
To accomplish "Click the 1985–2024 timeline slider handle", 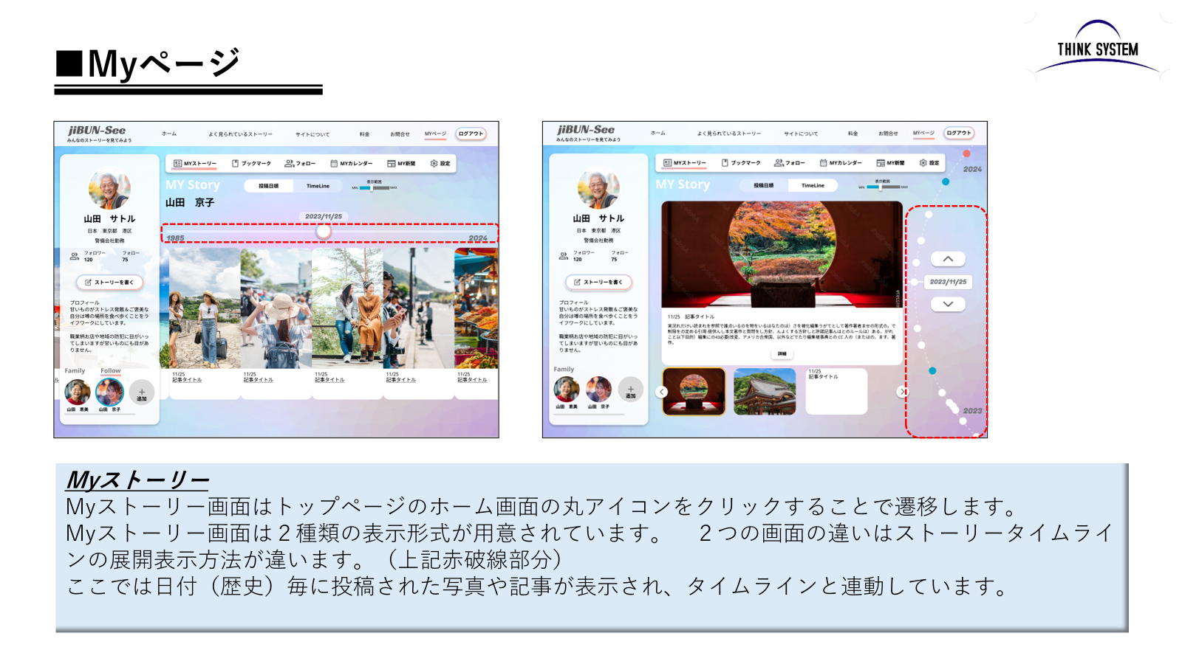I will pos(324,232).
